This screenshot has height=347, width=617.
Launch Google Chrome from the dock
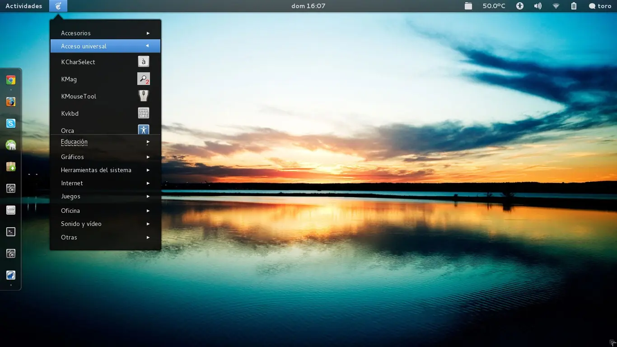click(x=11, y=80)
